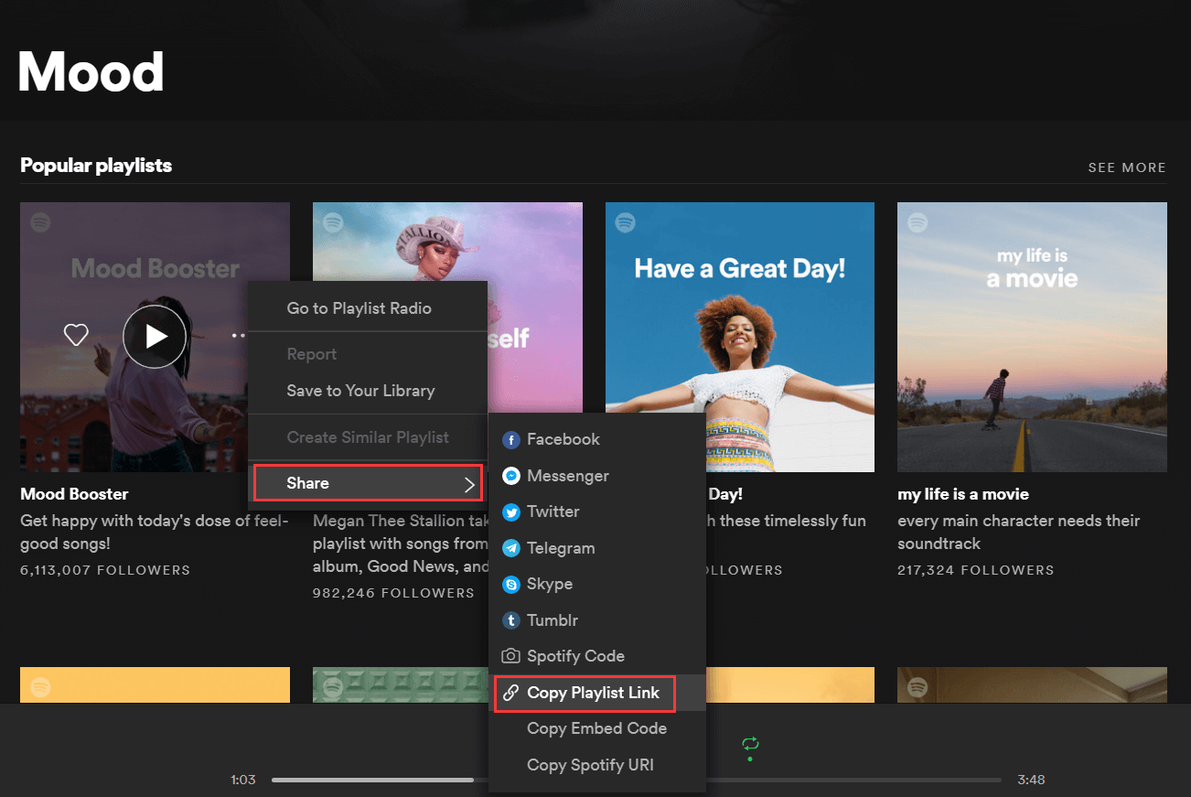Open the Mood Booster title link
Image resolution: width=1191 pixels, height=797 pixels.
point(74,494)
